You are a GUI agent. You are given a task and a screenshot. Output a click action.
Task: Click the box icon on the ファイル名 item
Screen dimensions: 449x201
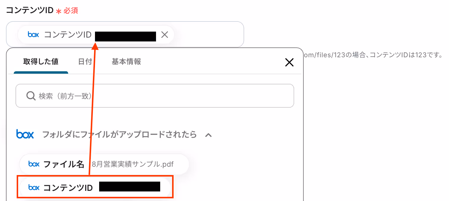(x=34, y=164)
